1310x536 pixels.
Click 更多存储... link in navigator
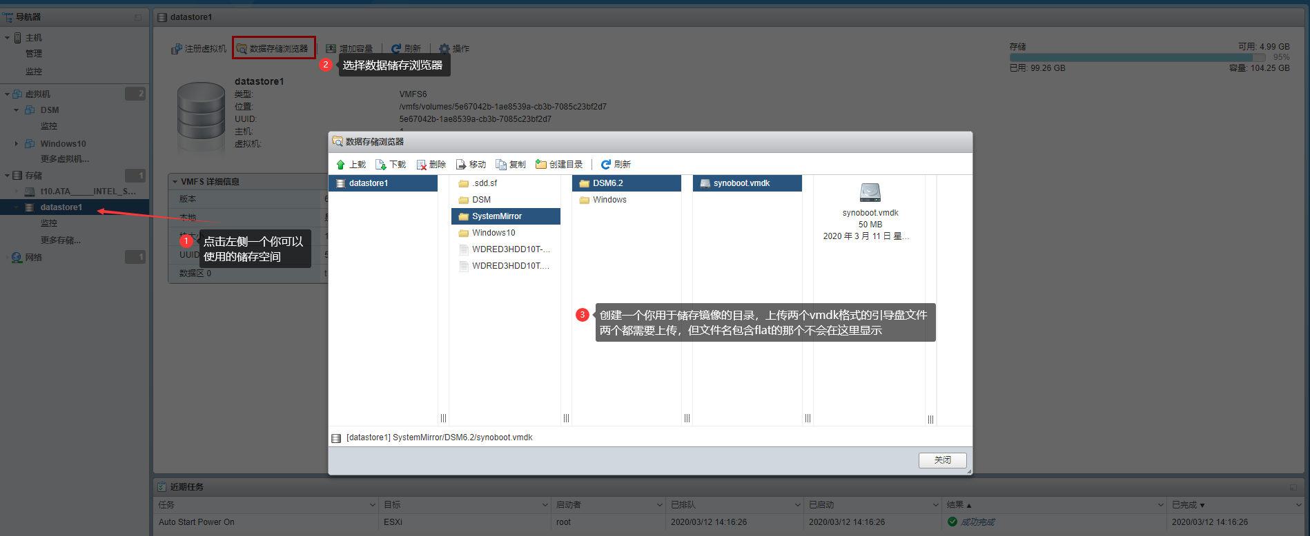coord(60,240)
